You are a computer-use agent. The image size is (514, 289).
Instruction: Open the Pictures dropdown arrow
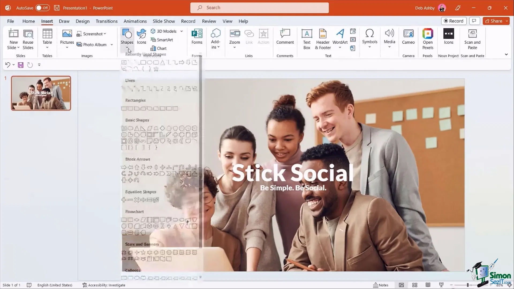(67, 48)
